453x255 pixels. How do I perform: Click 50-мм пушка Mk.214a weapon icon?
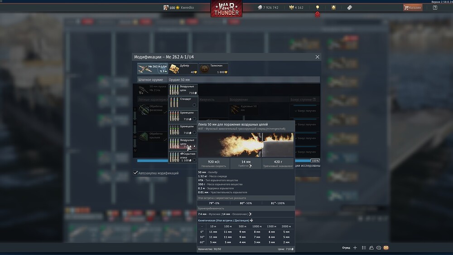click(x=143, y=90)
